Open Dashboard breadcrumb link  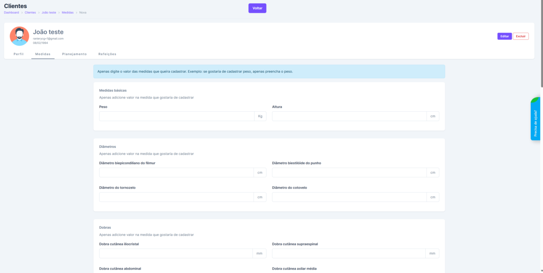[11, 13]
